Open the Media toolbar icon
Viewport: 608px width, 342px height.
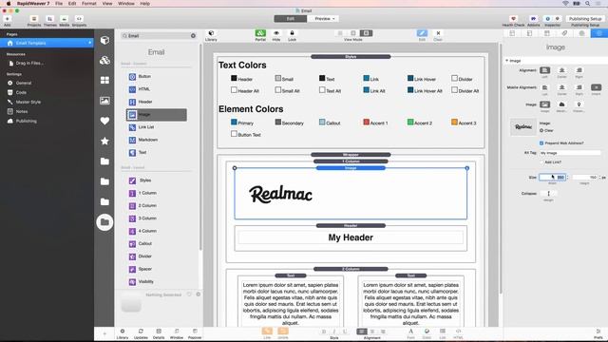[x=65, y=19]
